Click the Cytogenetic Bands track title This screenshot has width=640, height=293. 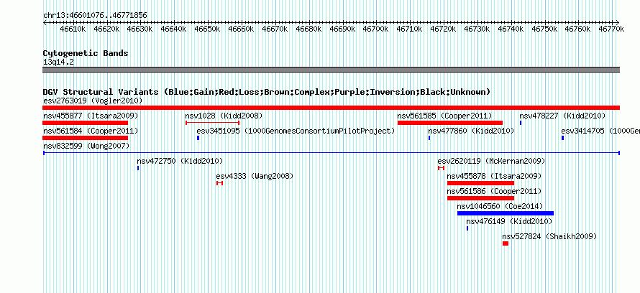click(x=86, y=53)
